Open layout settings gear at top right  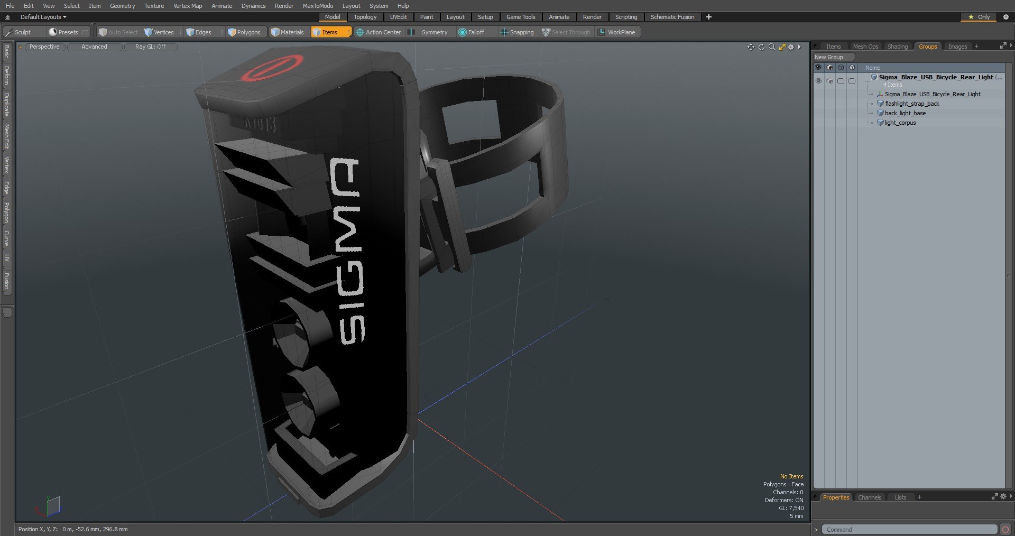coord(1006,17)
